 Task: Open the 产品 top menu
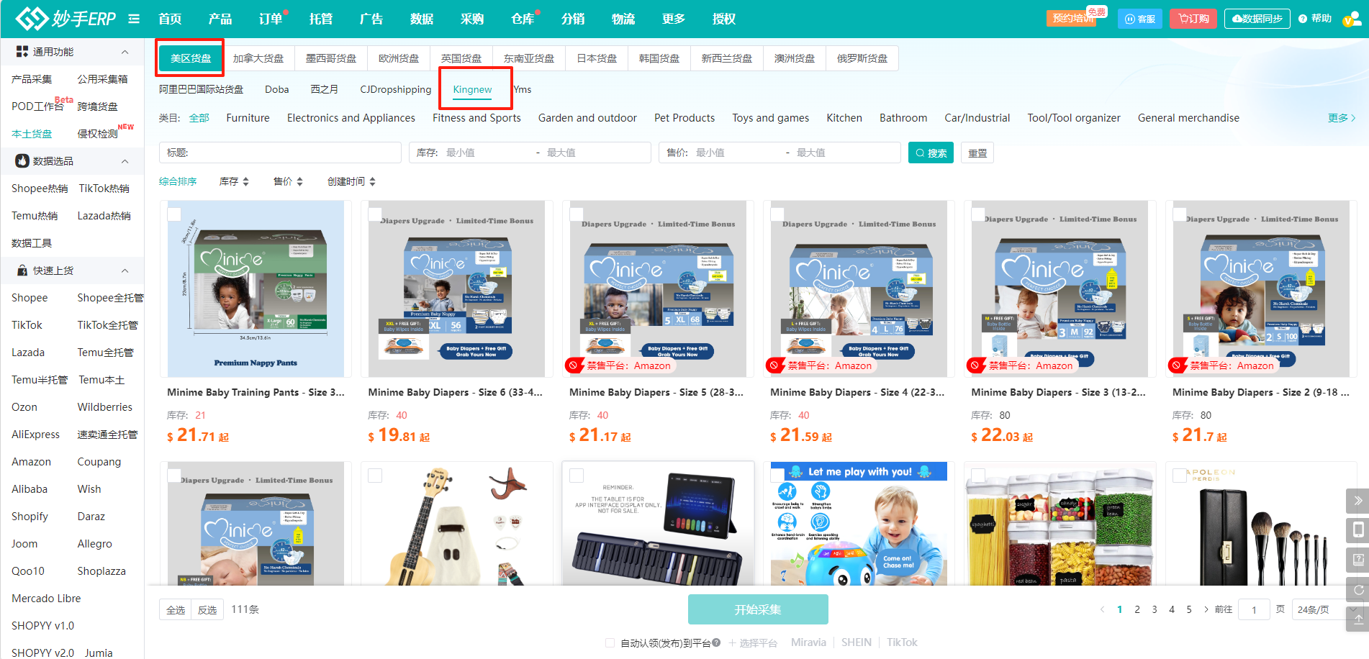[x=220, y=19]
